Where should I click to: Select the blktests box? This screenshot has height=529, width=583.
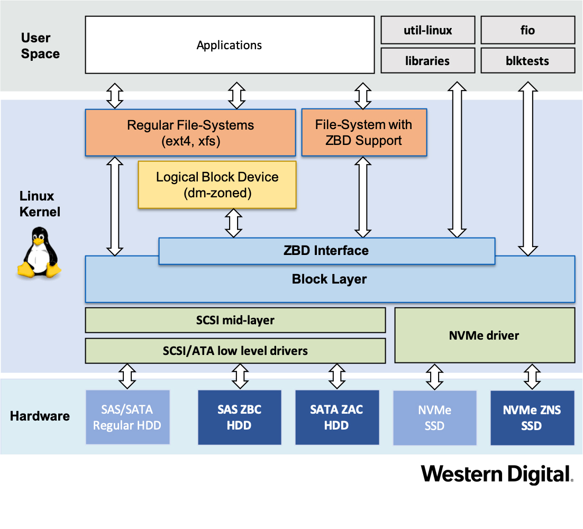[527, 61]
